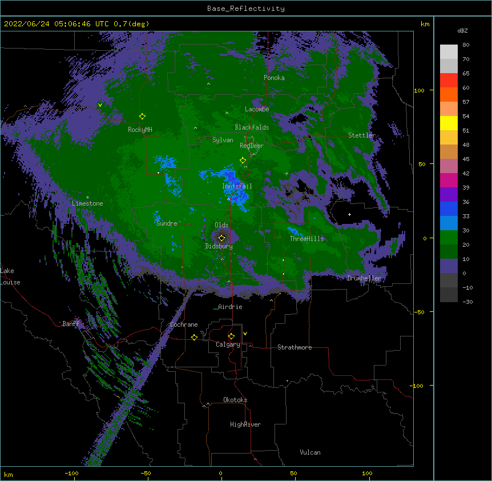The height and width of the screenshot is (481, 492).
Task: Click the Olds city label
Action: (x=221, y=225)
